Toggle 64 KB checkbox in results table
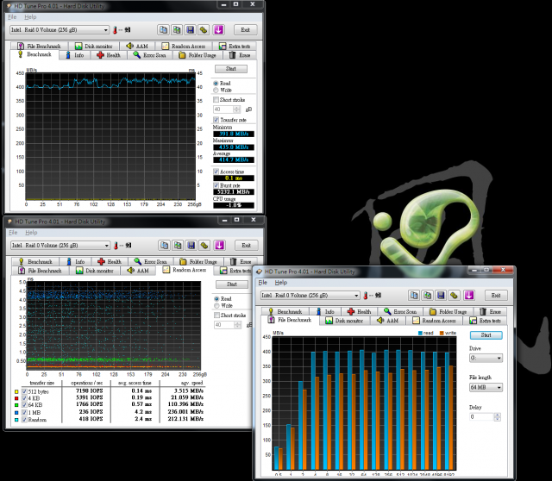The width and height of the screenshot is (552, 481). point(24,405)
